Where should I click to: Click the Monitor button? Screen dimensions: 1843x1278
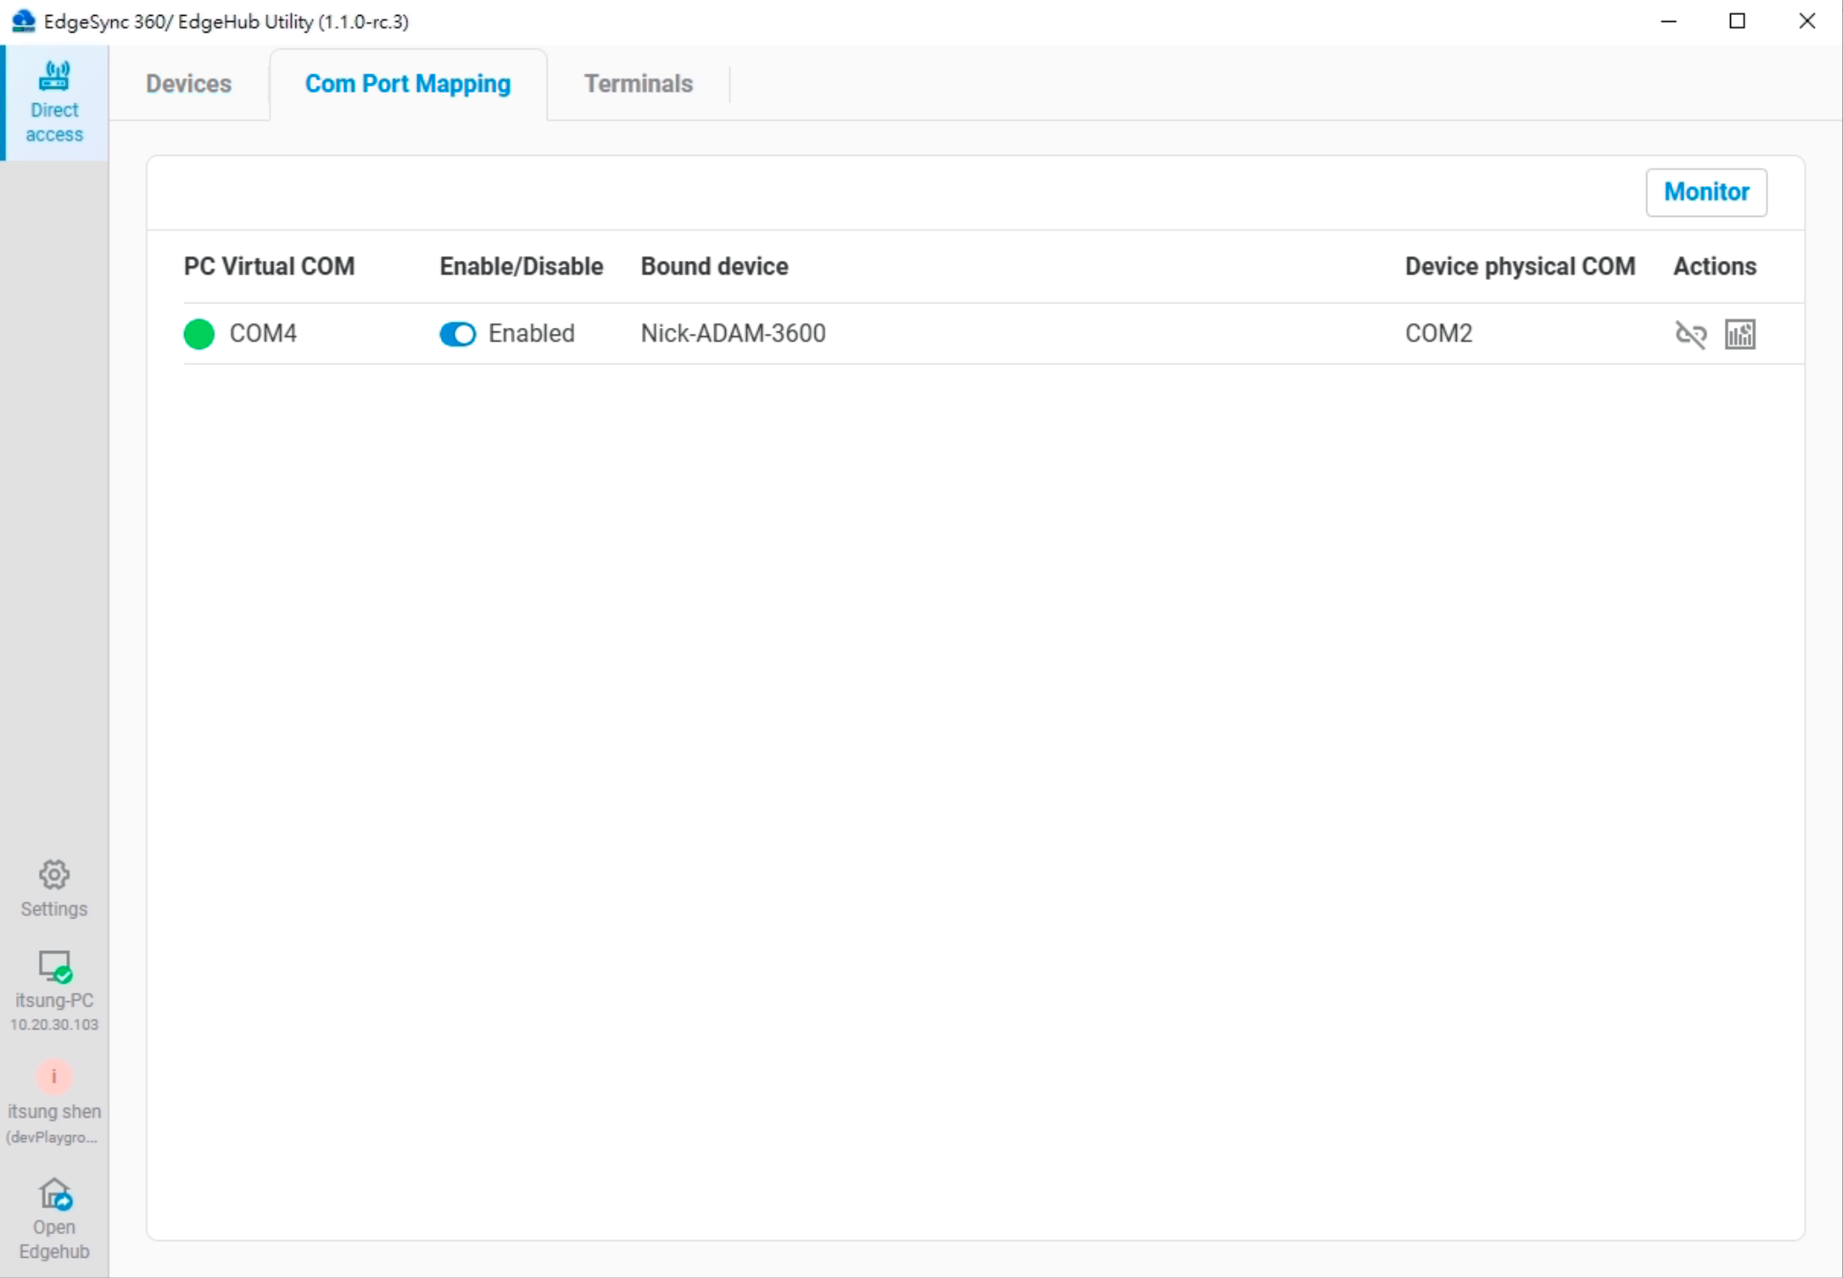coord(1705,192)
